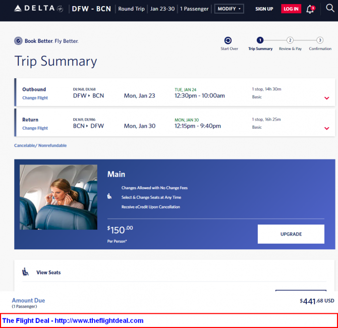Click the UPGRADE button
The image size is (338, 328).
pyautogui.click(x=291, y=234)
